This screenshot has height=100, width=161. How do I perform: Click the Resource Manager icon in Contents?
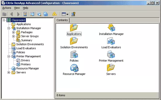point(74,68)
